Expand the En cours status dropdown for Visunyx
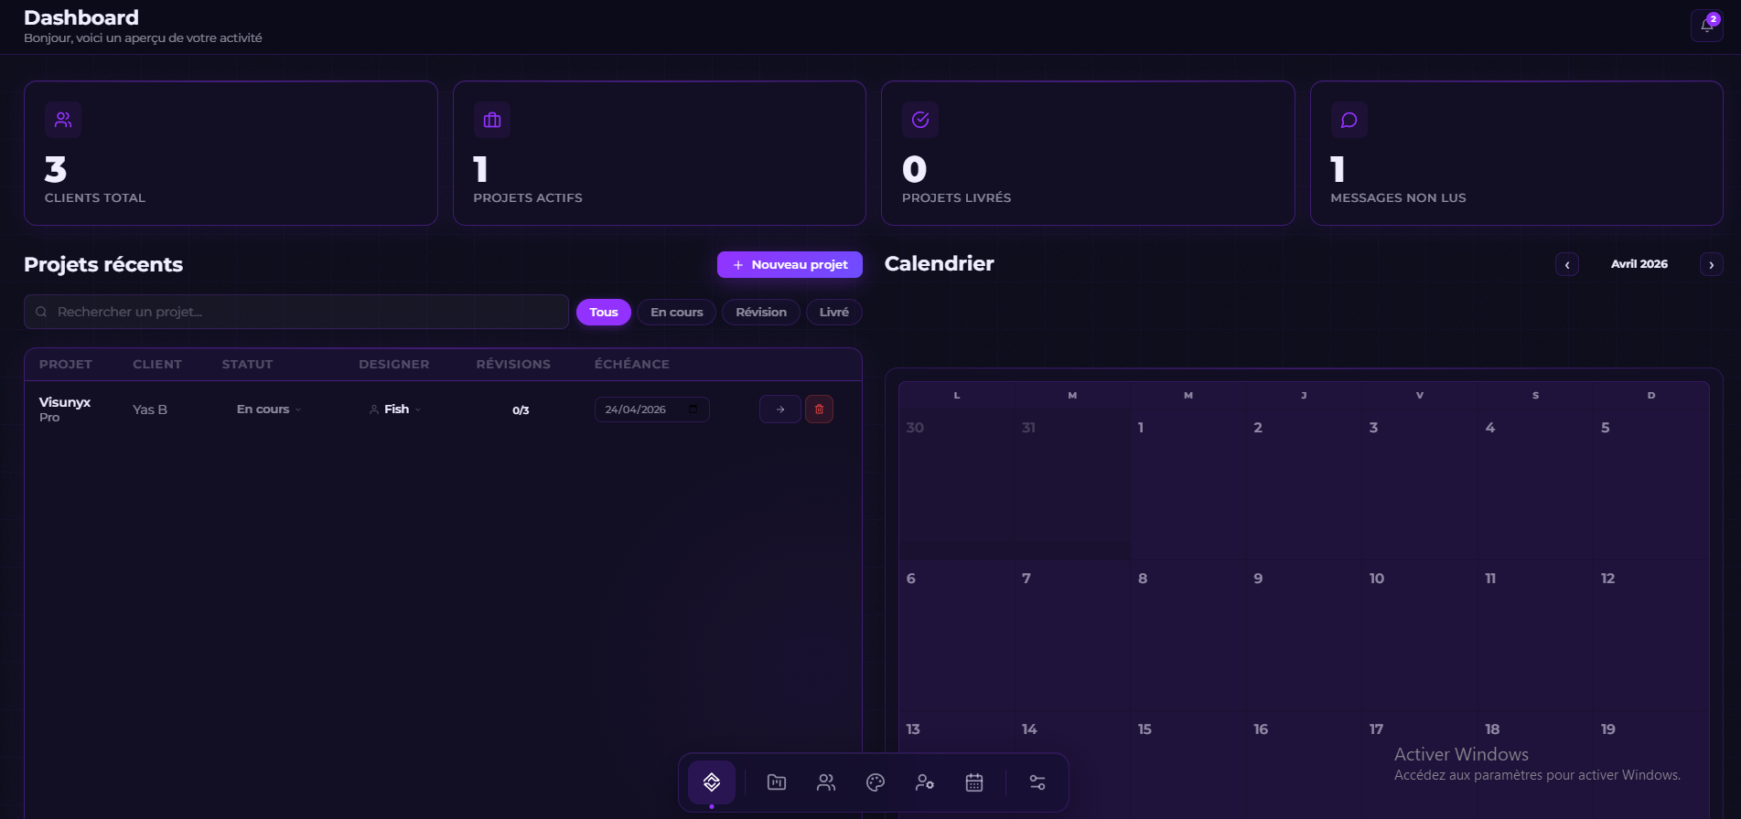This screenshot has width=1741, height=819. (x=269, y=409)
